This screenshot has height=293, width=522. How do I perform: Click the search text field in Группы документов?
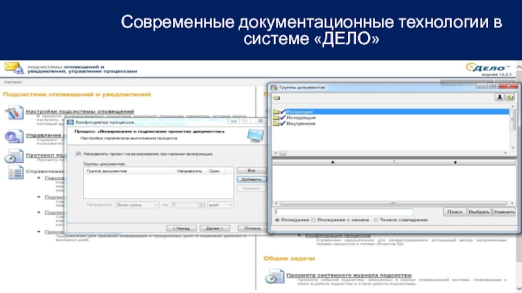(x=344, y=212)
